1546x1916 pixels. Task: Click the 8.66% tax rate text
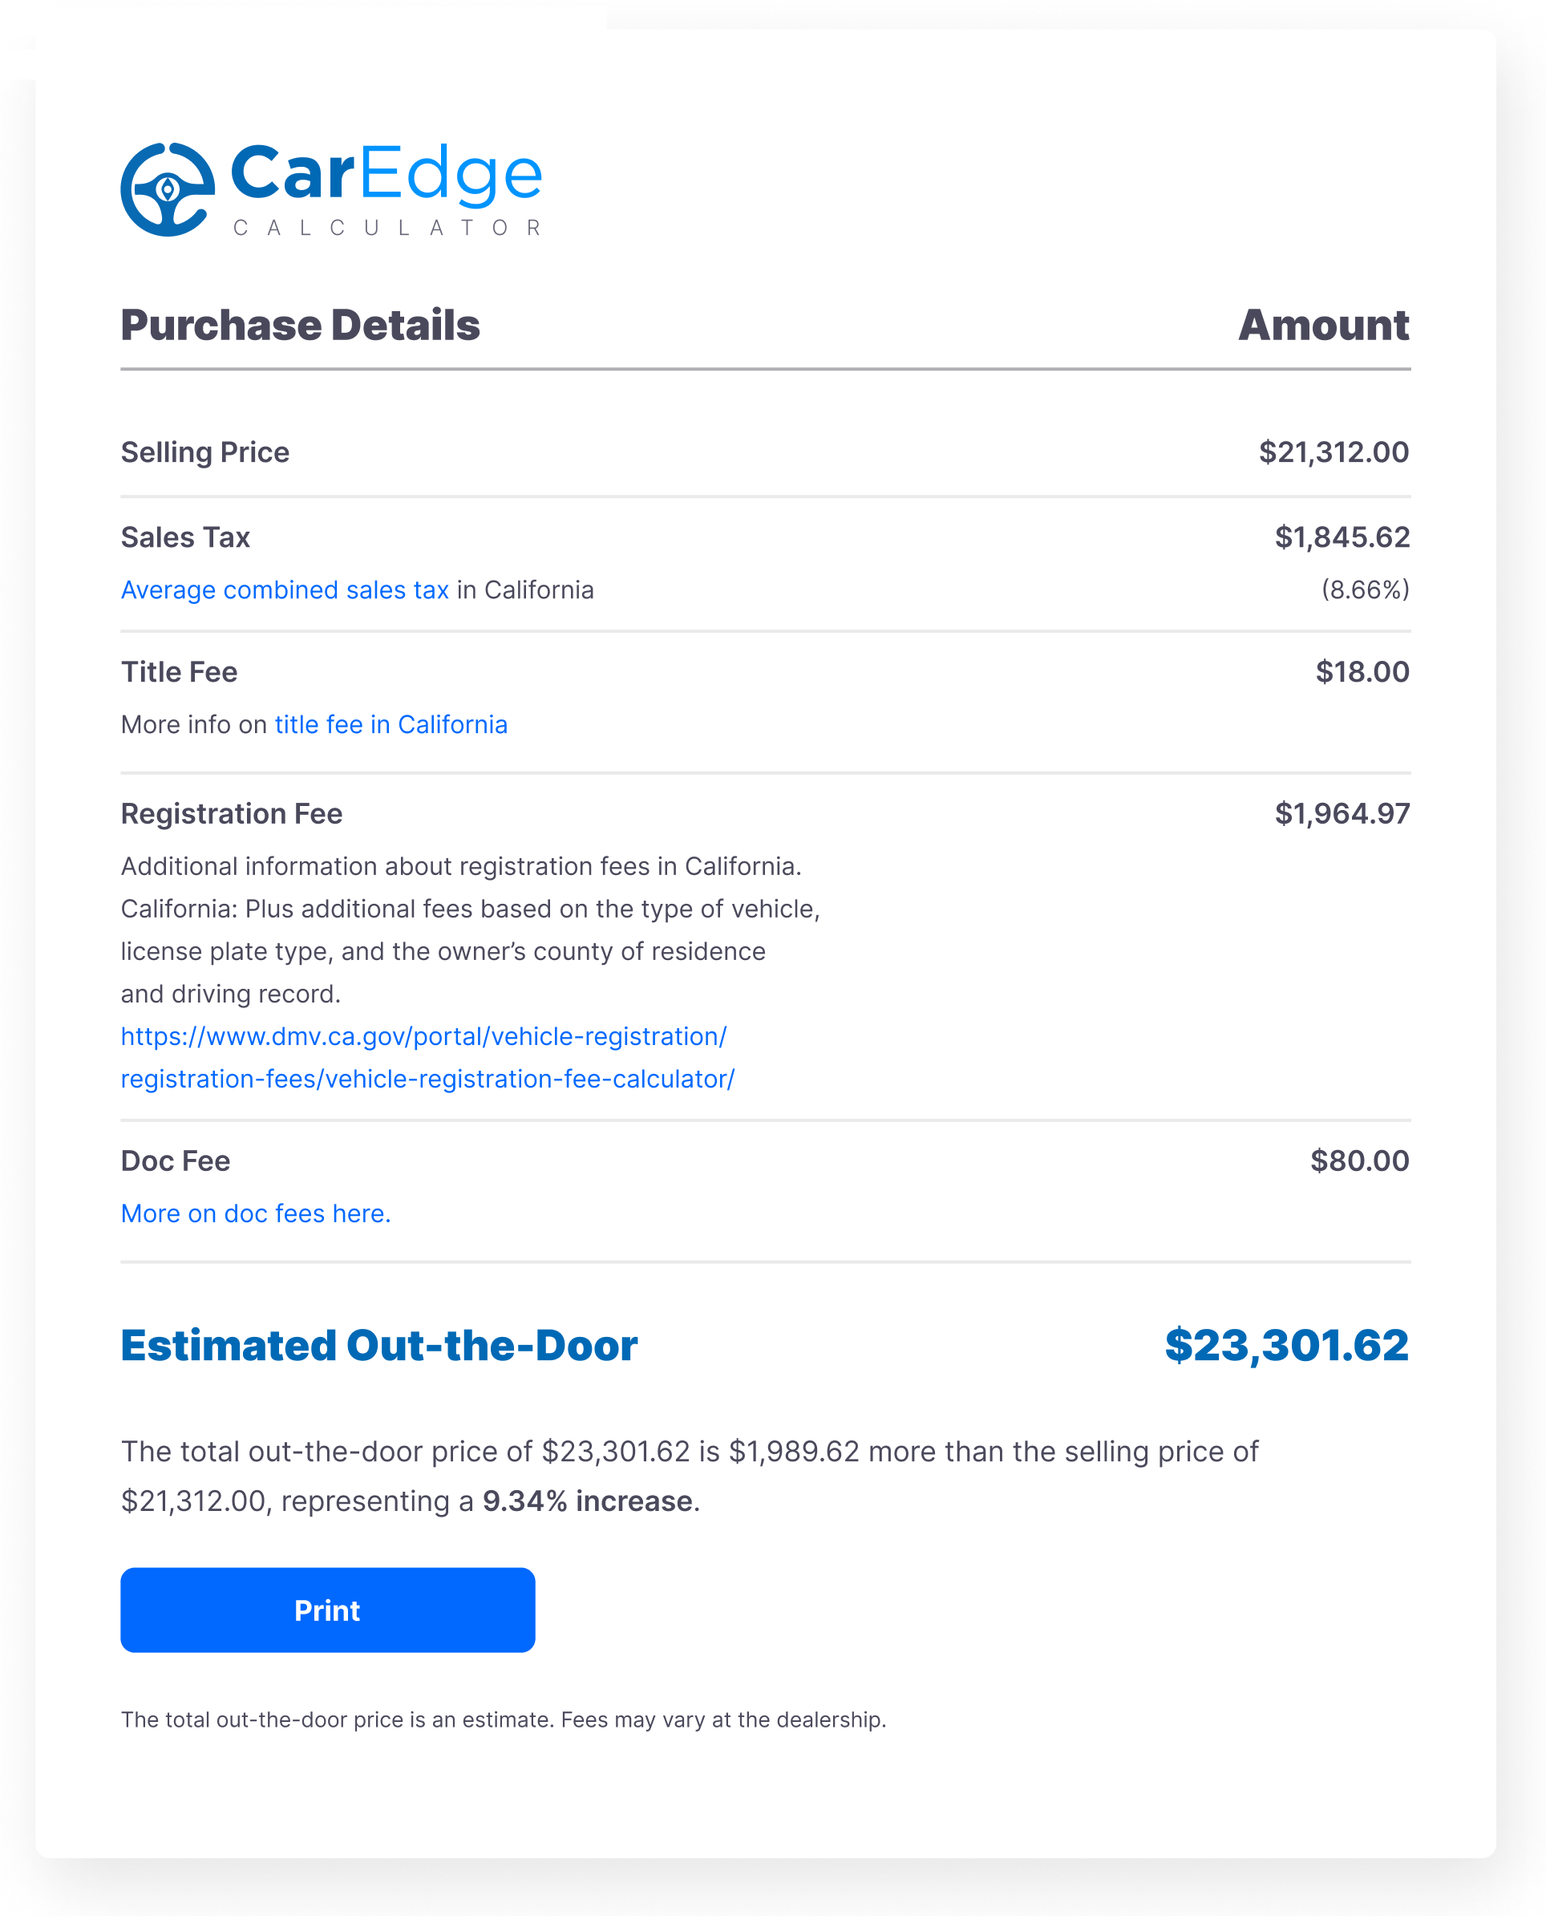1366,589
